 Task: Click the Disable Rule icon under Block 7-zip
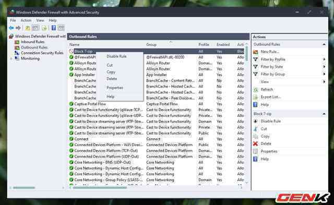(256, 121)
